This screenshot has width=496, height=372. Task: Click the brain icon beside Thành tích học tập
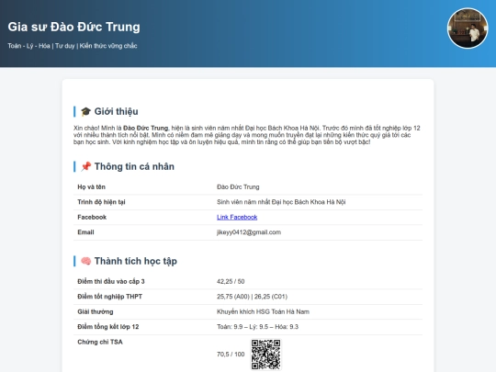coord(85,261)
